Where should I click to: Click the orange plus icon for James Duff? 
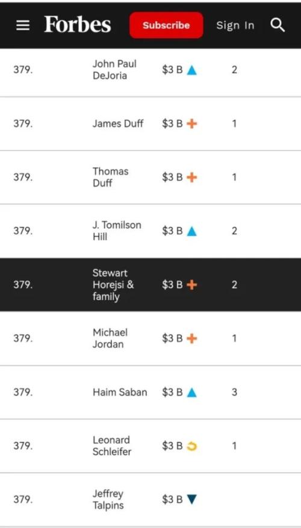coord(191,124)
